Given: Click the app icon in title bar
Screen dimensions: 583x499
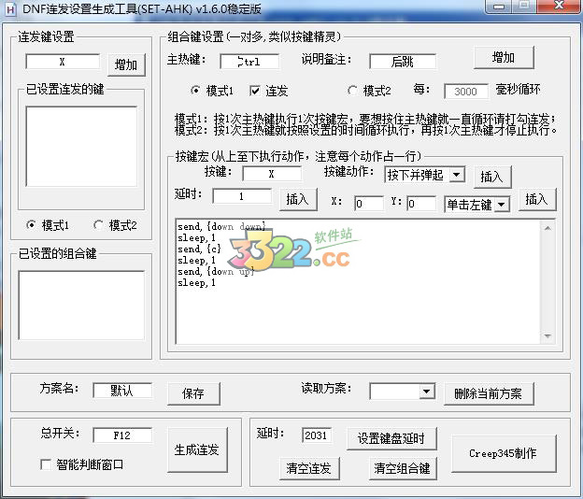Looking at the screenshot, I should (11, 10).
